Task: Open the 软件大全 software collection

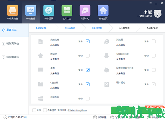Action: pos(67,12)
